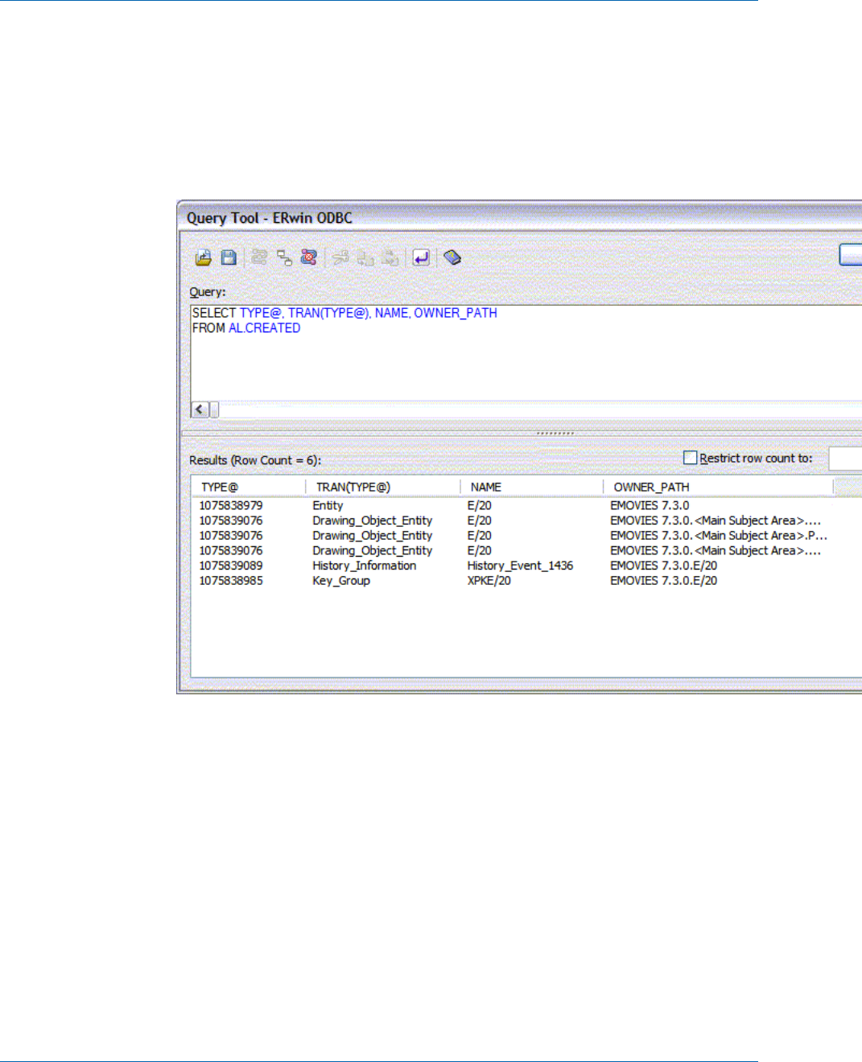Viewport: 862px width, 1062px height.
Task: Select EMOVIES 7.3.0.E/20 in History_Information row
Action: click(x=663, y=566)
